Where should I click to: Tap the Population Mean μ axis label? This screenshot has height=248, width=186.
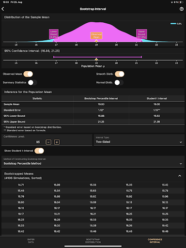[93, 66]
